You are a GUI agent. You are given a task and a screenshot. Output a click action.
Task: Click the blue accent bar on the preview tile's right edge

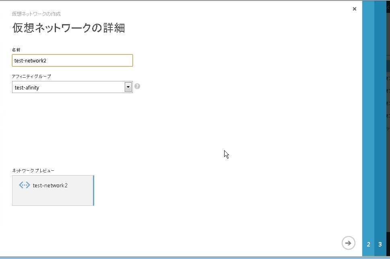93,191
